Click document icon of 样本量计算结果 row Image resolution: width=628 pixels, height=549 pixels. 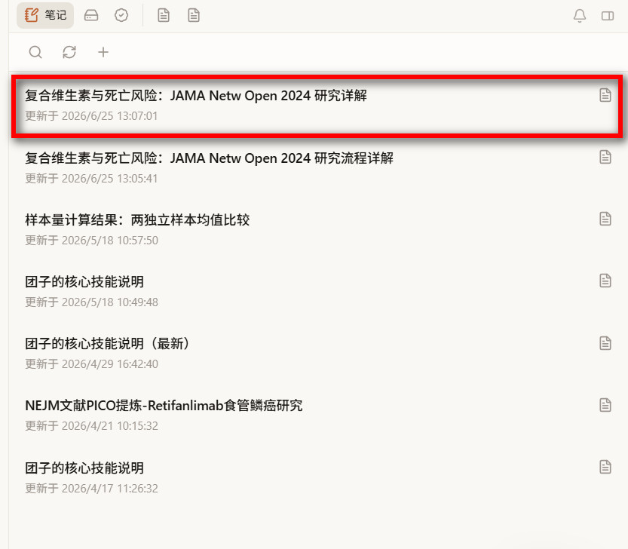(x=605, y=219)
